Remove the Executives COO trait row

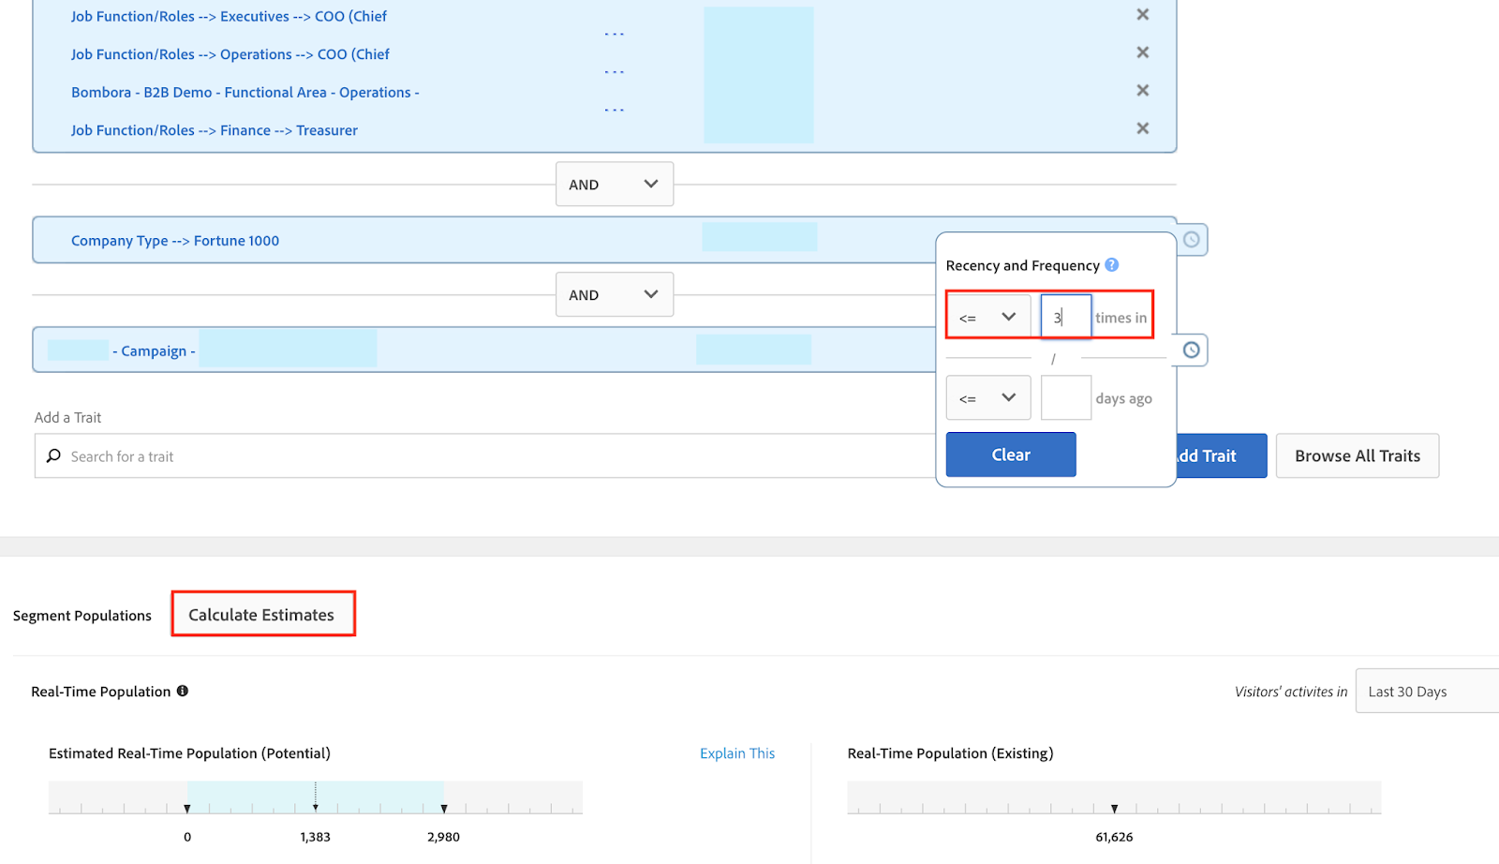[1142, 15]
